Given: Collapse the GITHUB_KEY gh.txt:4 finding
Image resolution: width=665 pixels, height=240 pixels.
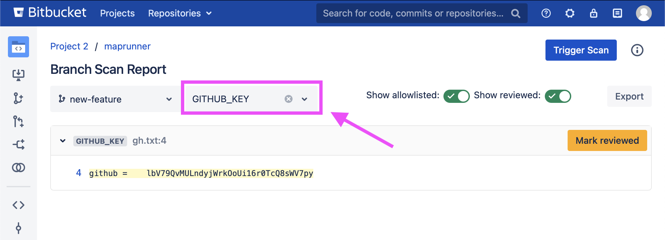Looking at the screenshot, I should 63,141.
